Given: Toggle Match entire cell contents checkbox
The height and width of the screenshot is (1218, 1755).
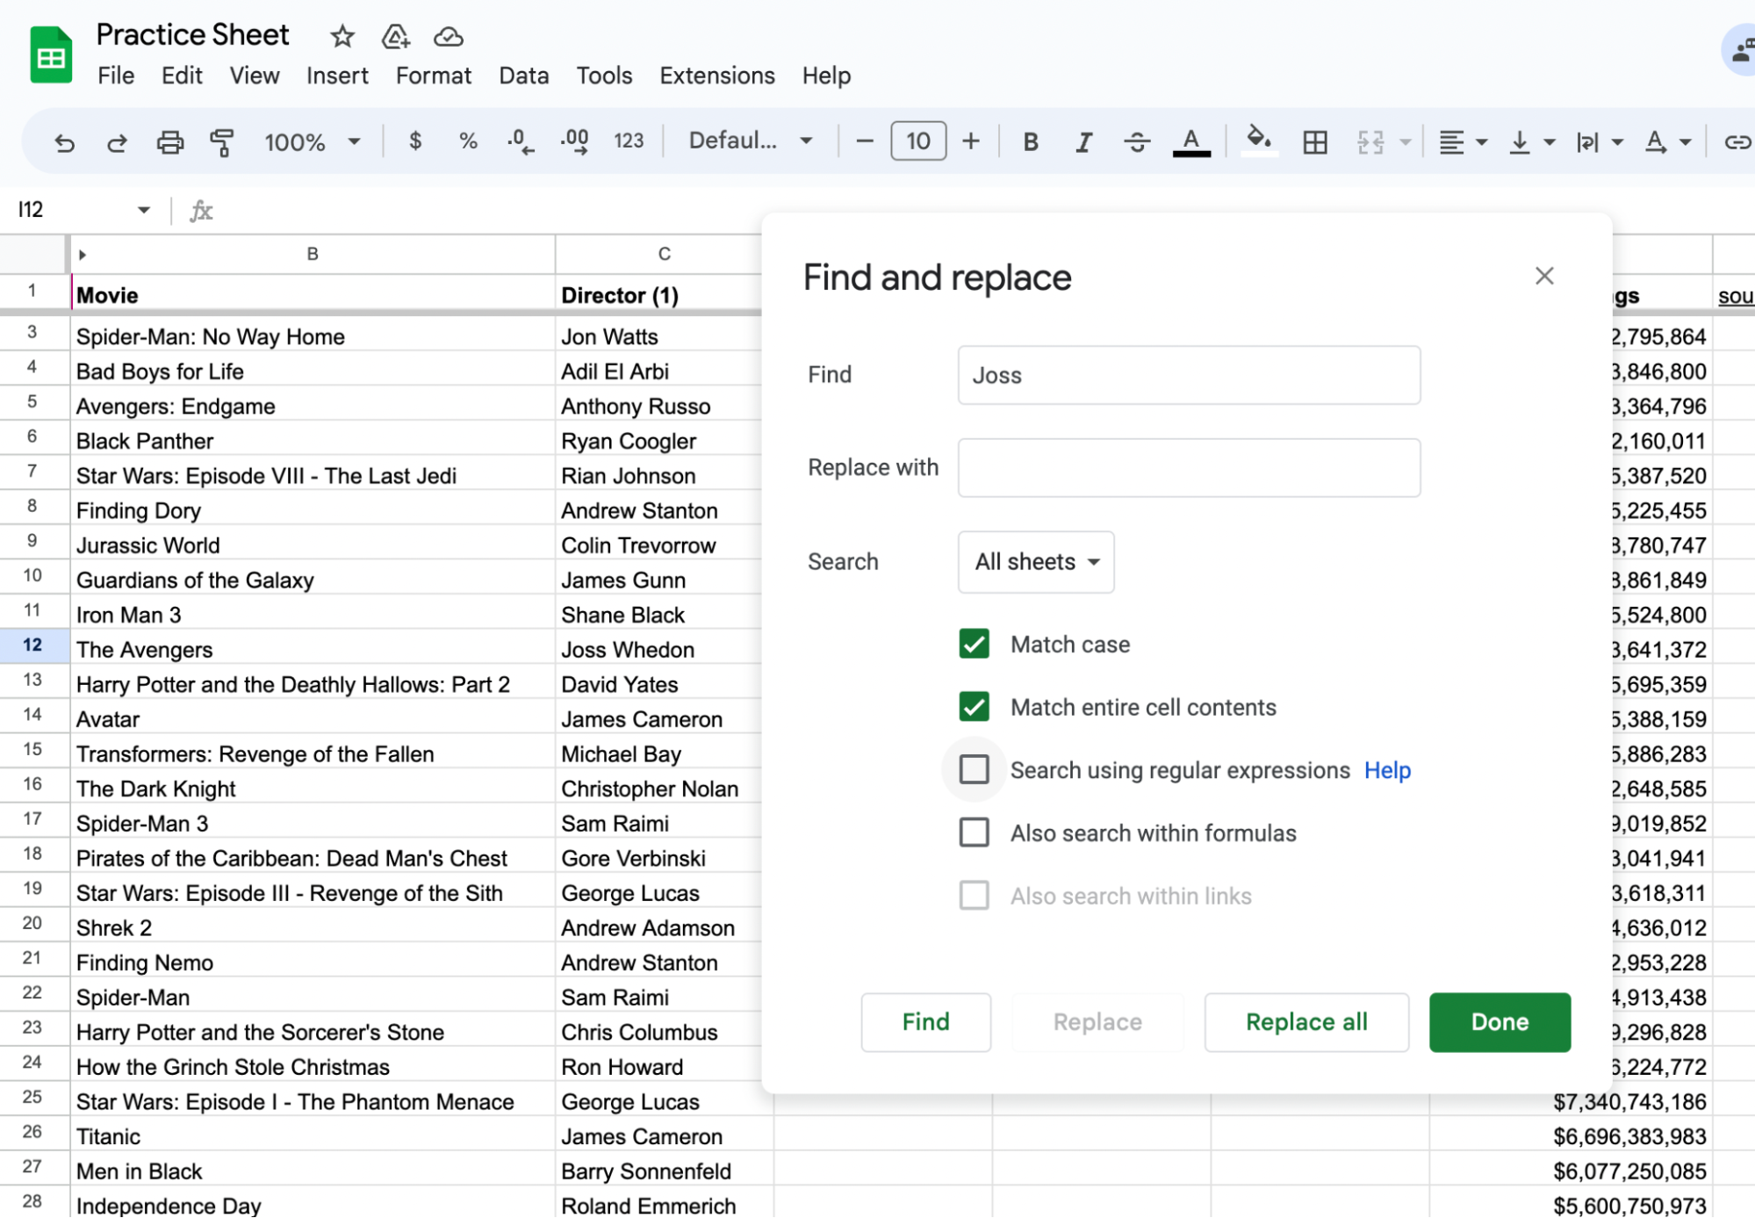Looking at the screenshot, I should click(975, 706).
